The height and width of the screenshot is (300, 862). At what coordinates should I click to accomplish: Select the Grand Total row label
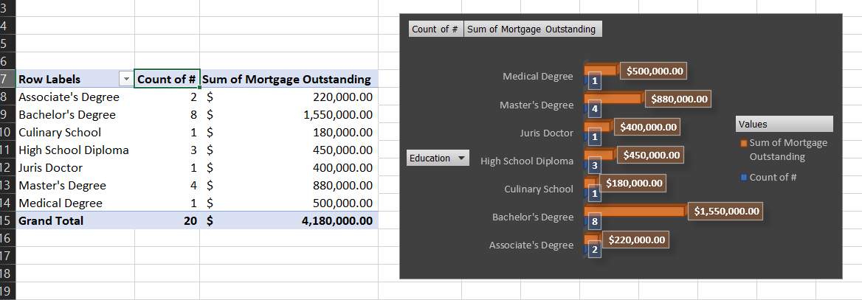51,220
